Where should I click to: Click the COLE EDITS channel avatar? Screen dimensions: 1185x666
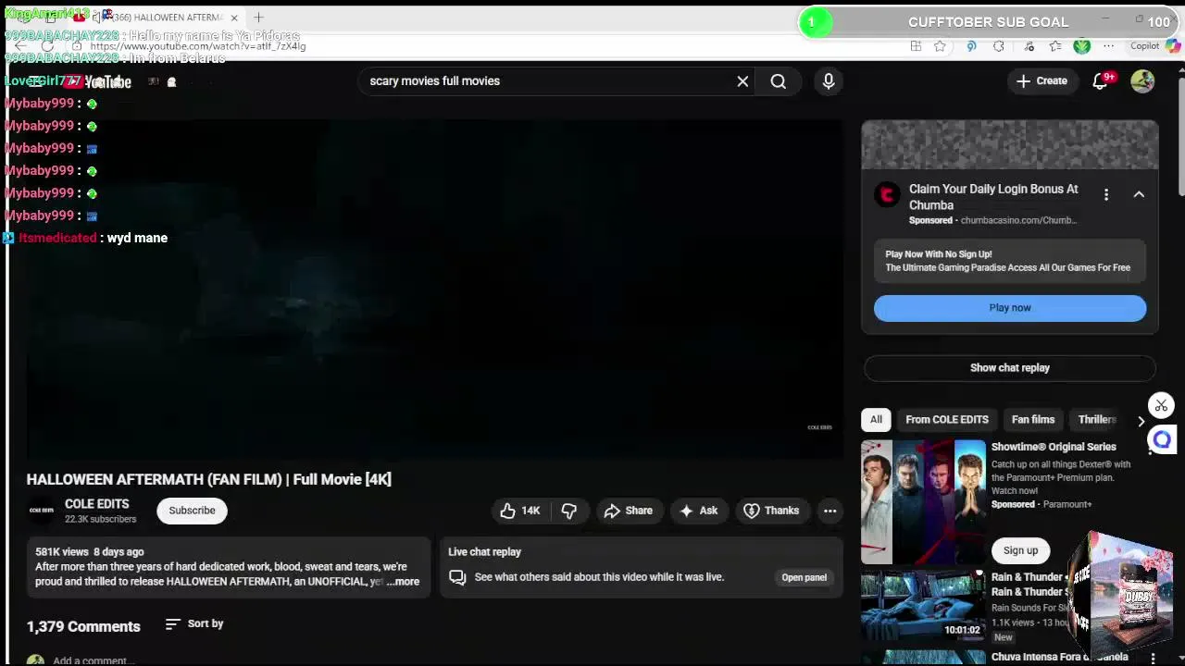[42, 511]
